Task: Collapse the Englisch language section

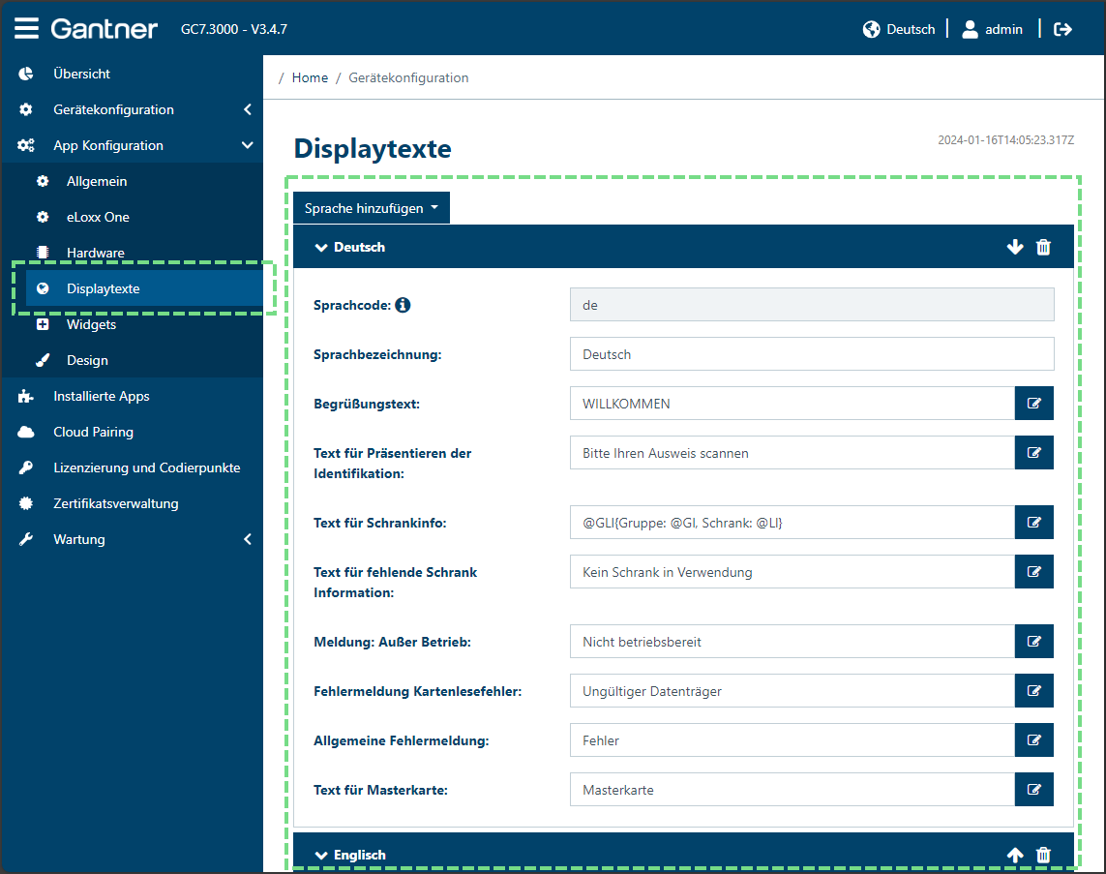Action: point(321,856)
